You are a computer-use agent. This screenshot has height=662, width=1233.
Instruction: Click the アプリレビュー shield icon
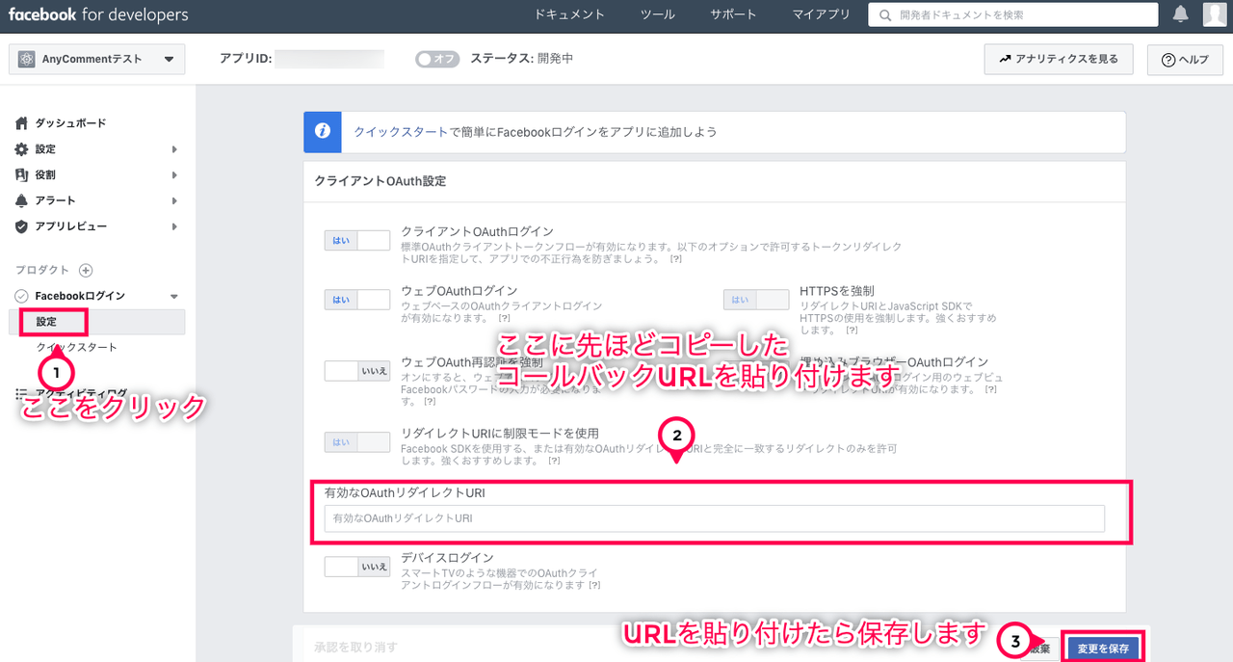click(22, 226)
